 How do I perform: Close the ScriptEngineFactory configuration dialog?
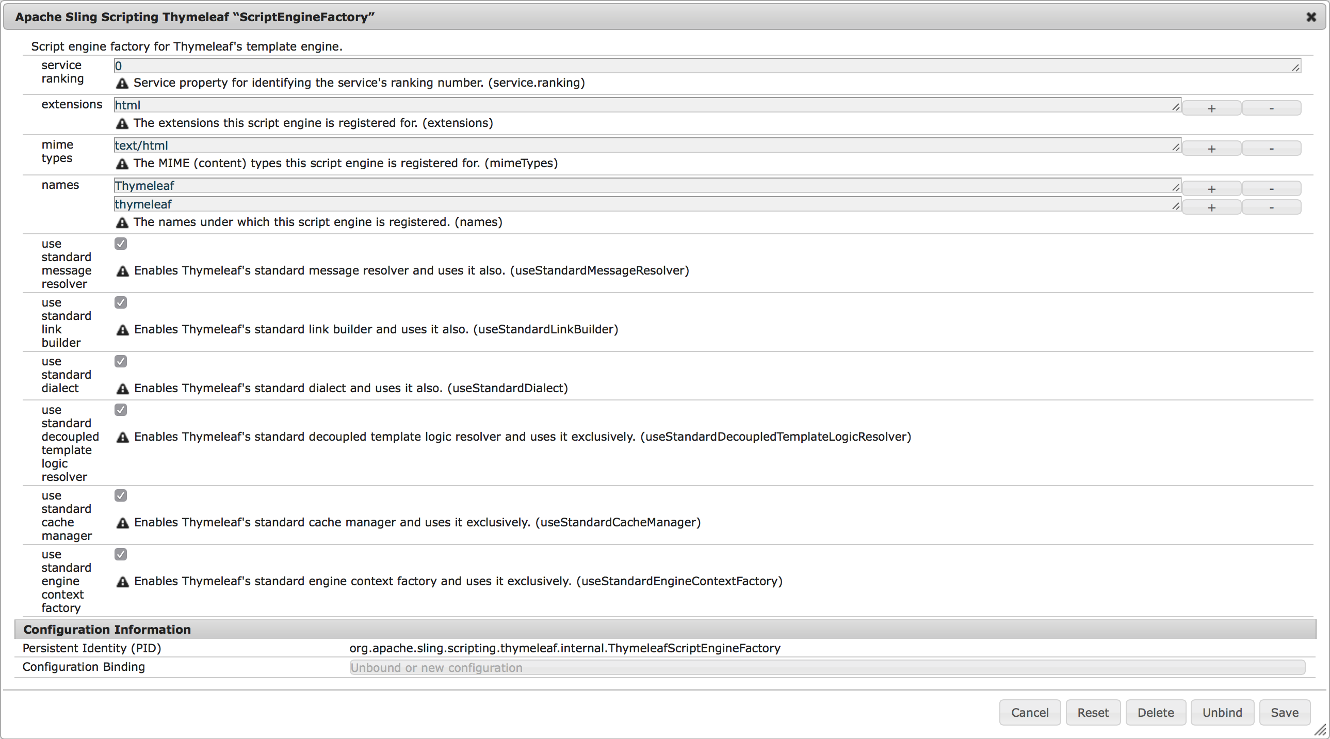coord(1311,17)
